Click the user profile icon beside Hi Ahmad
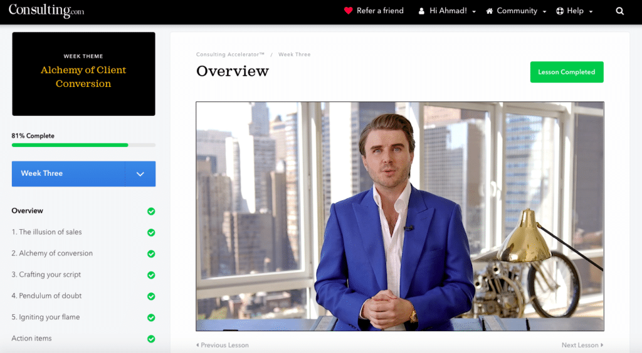Viewport: 642px width, 353px height. point(421,11)
